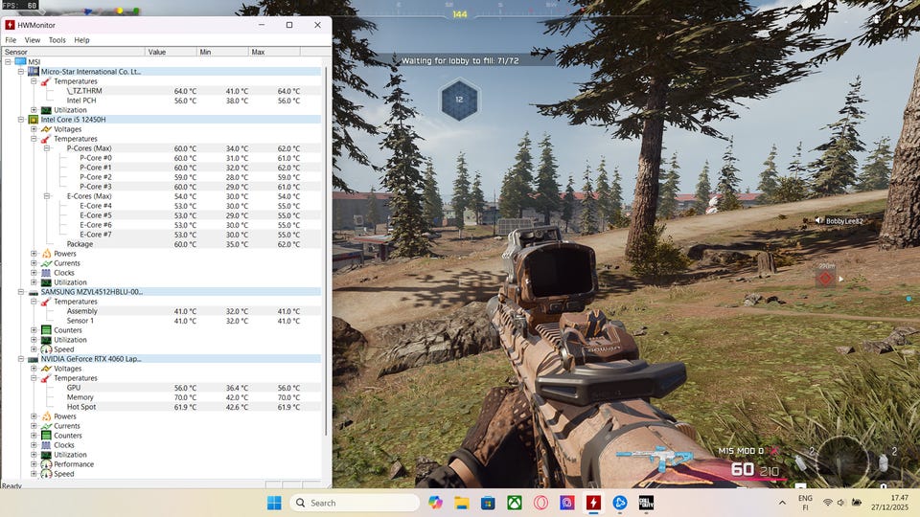This screenshot has height=517, width=920.
Task: Click the Speed gauge icon under SAMSUNG
Action: [46, 349]
